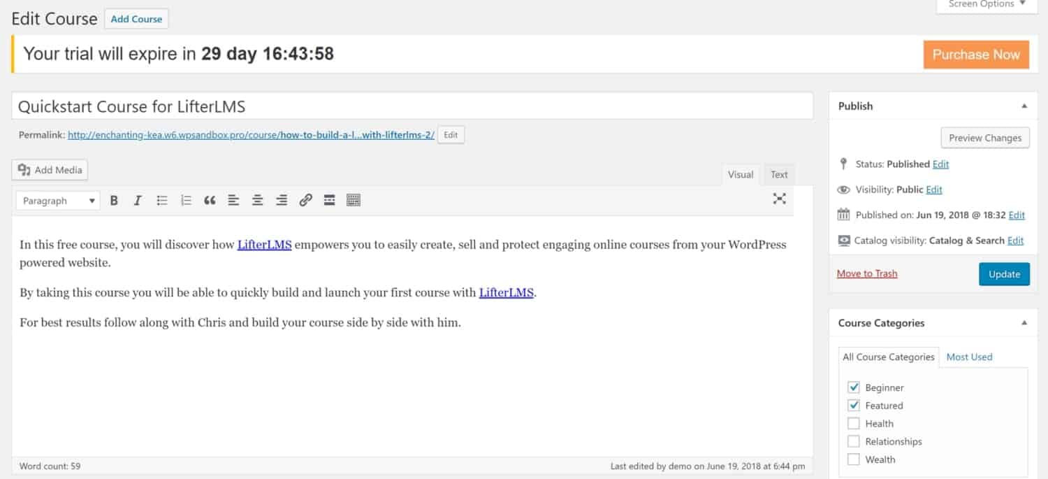Click the paragraph starting 'For best results'
The image size is (1048, 479).
pyautogui.click(x=240, y=323)
